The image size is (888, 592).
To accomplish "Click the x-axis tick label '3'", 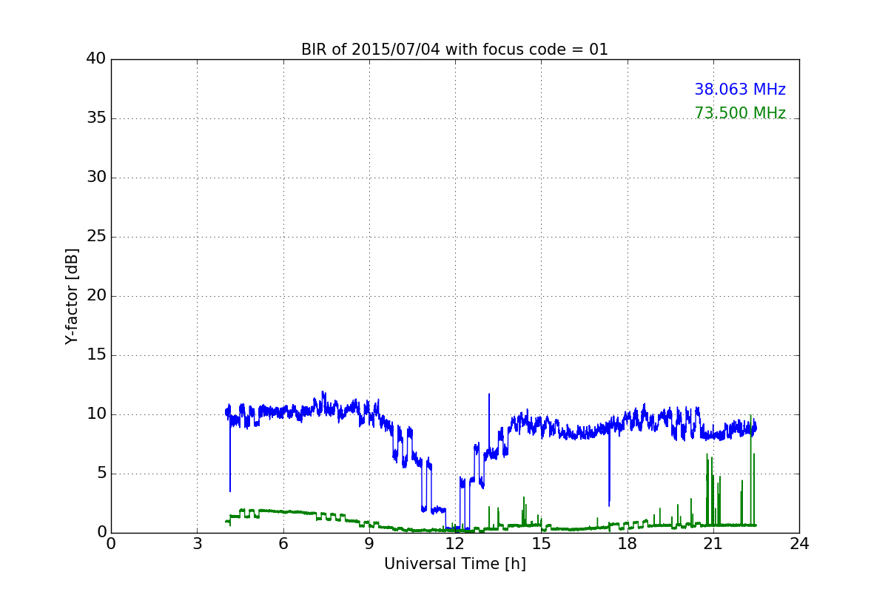I will pyautogui.click(x=197, y=544).
